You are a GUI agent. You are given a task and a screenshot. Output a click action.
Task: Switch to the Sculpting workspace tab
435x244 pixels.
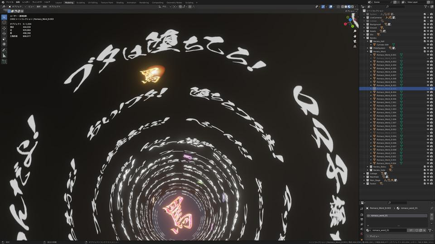pyautogui.click(x=80, y=2)
